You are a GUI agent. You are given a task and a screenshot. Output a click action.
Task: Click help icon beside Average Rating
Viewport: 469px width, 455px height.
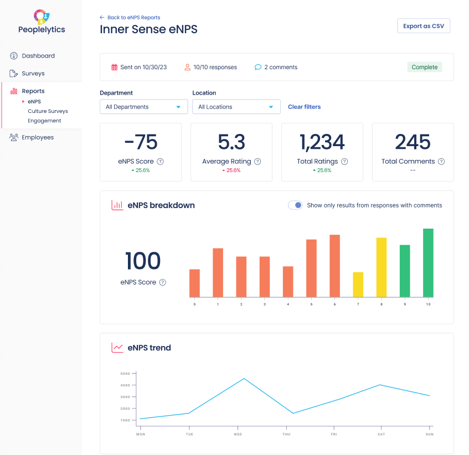(x=257, y=162)
